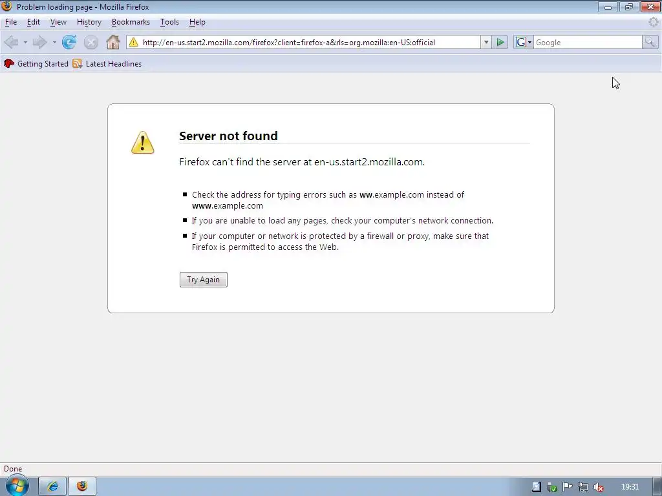Click the Forward navigation arrow
The image size is (662, 496).
point(39,42)
